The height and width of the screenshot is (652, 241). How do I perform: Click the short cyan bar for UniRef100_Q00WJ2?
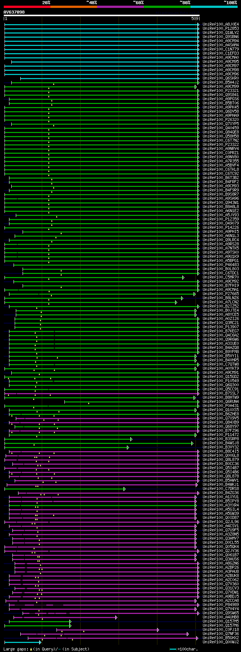[23, 642]
